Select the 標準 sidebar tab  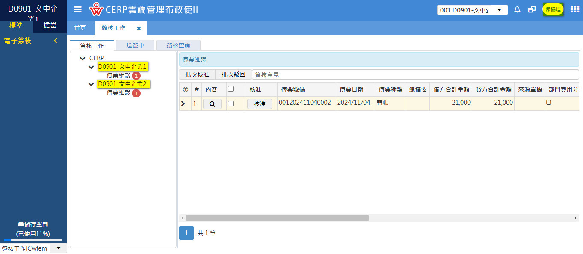pos(16,26)
